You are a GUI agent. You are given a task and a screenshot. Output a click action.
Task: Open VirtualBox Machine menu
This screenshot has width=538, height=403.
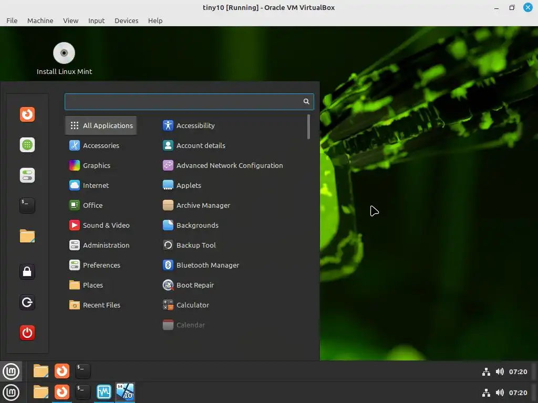[40, 20]
